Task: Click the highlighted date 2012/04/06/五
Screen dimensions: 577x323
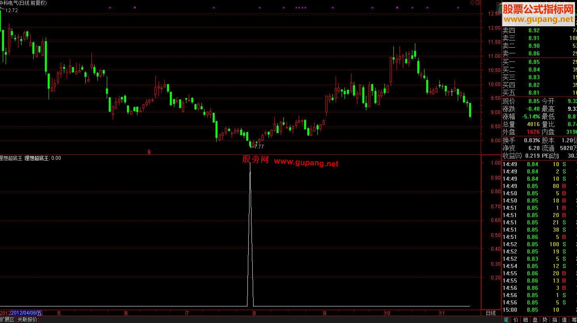Action: 26,313
